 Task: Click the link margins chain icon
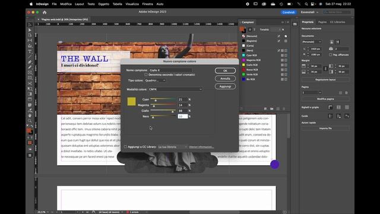pyautogui.click(x=325, y=69)
